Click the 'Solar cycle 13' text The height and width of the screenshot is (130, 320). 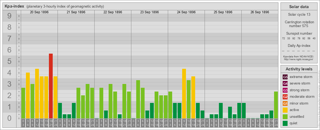[x=299, y=15]
